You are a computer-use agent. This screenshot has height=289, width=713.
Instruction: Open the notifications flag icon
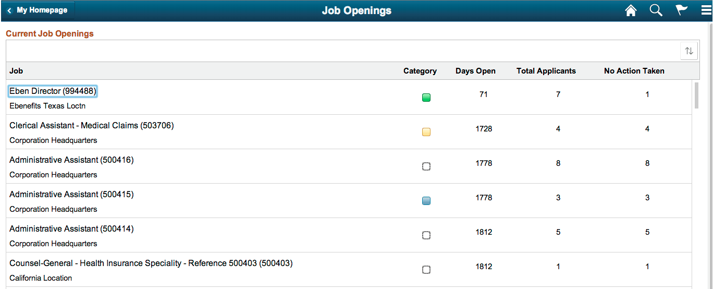[682, 10]
